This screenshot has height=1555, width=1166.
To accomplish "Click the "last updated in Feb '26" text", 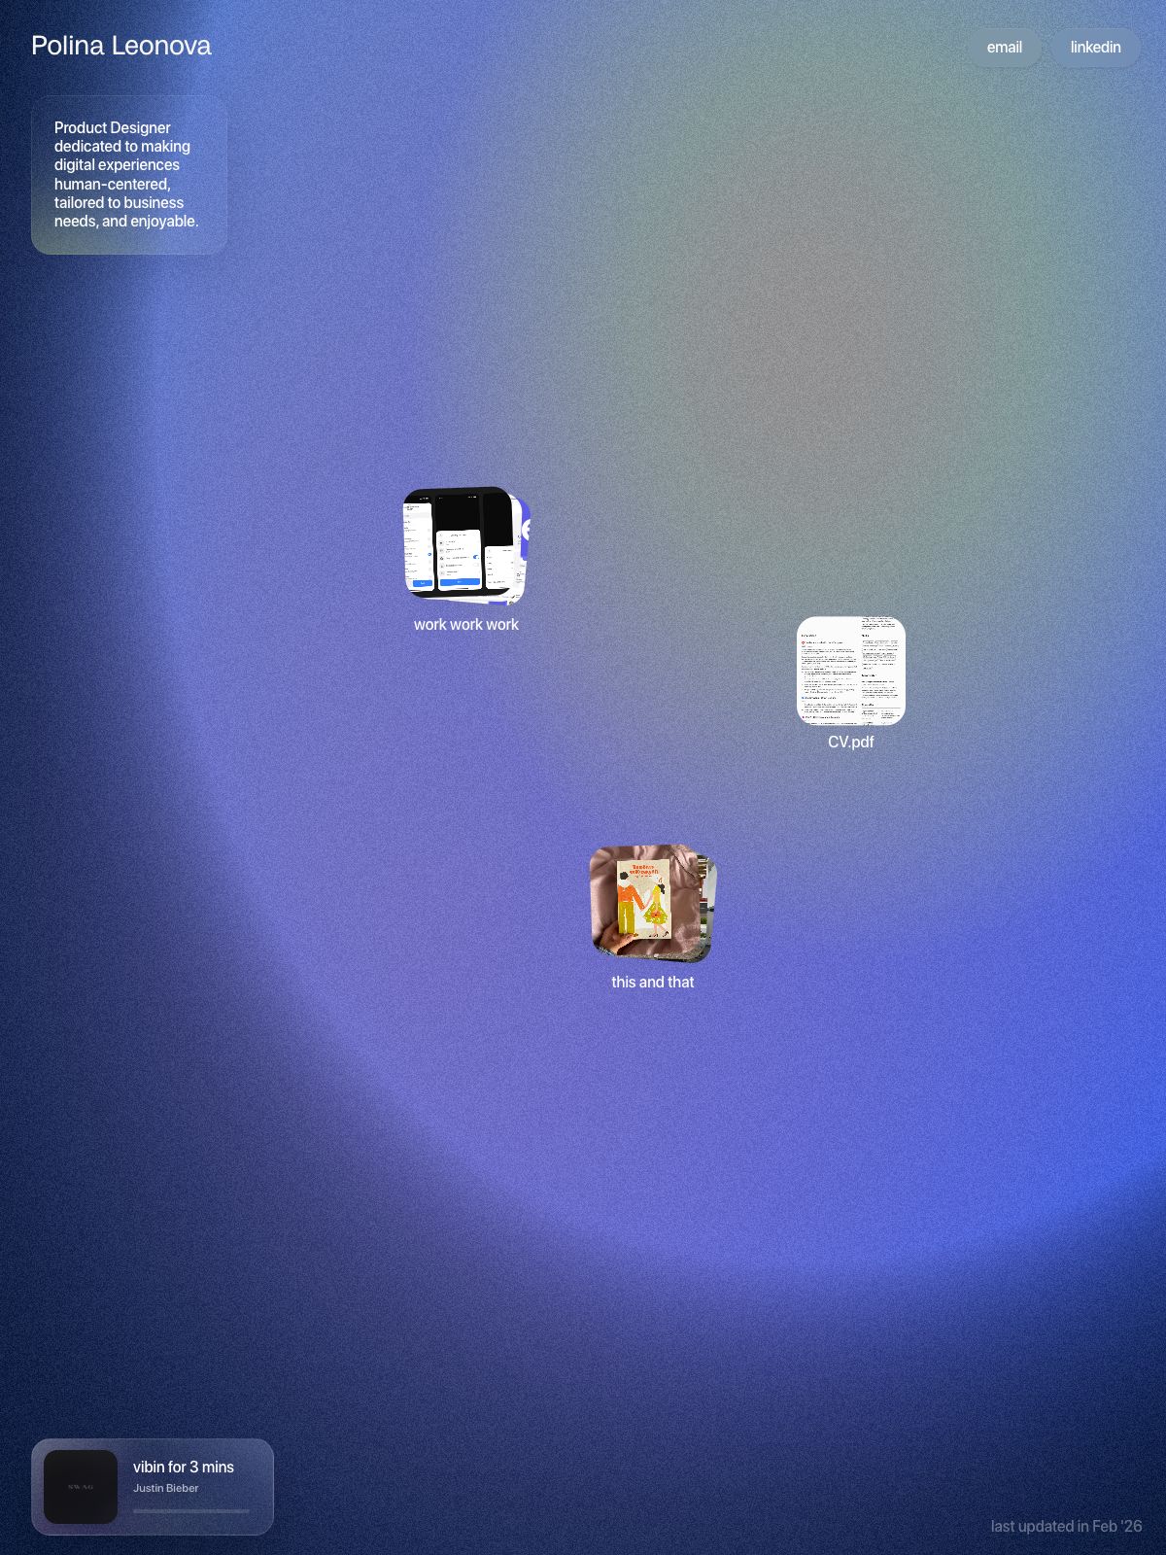I will (x=1066, y=1527).
